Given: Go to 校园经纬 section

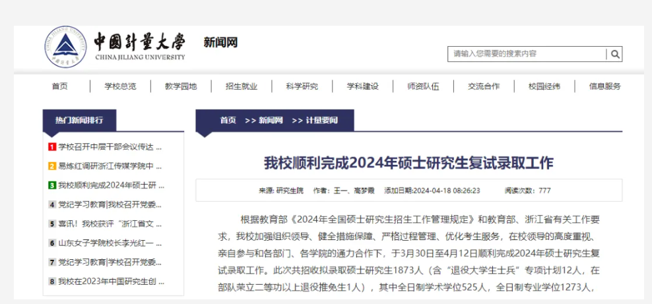Looking at the screenshot, I should coord(544,86).
